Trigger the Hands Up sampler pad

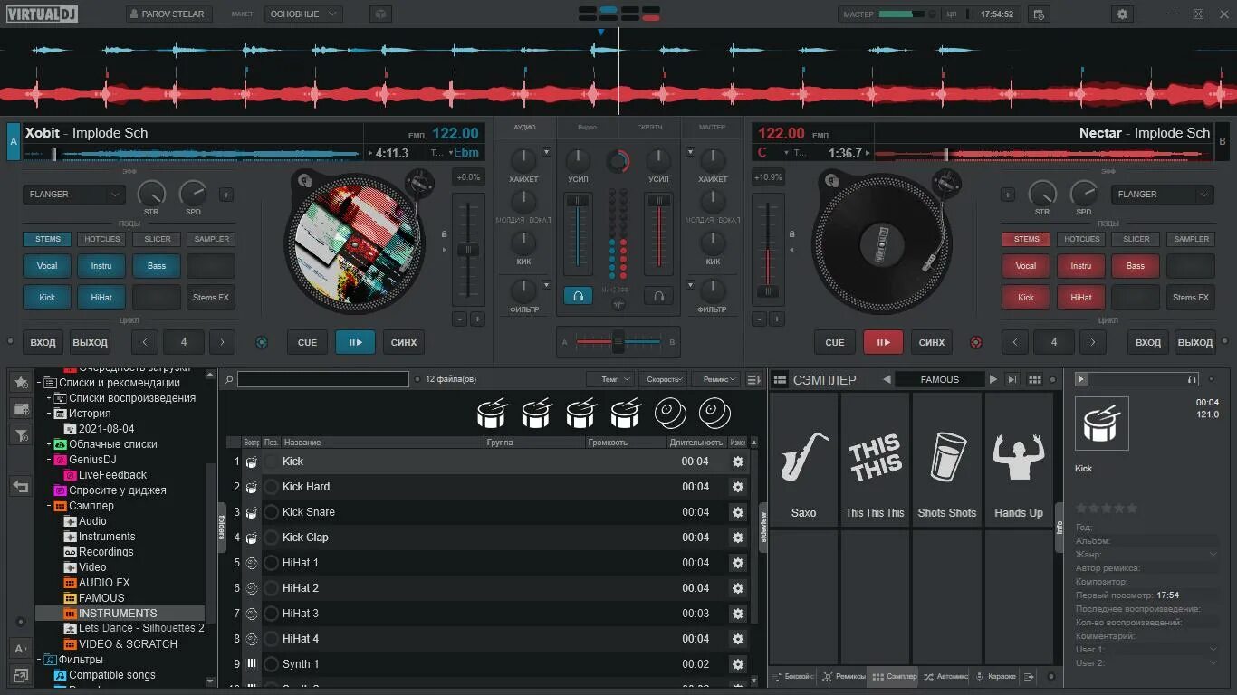[x=1018, y=462]
